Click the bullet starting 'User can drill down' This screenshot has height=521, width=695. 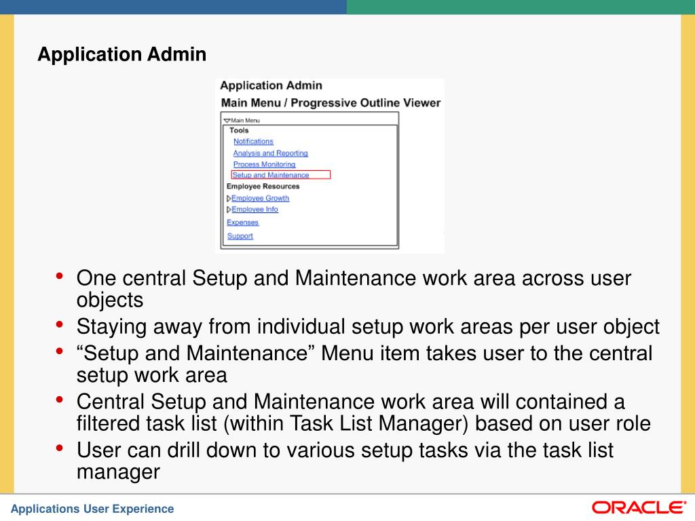tap(345, 461)
